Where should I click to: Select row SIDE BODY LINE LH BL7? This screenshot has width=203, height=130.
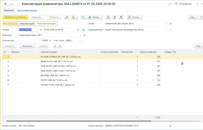click(x=103, y=71)
